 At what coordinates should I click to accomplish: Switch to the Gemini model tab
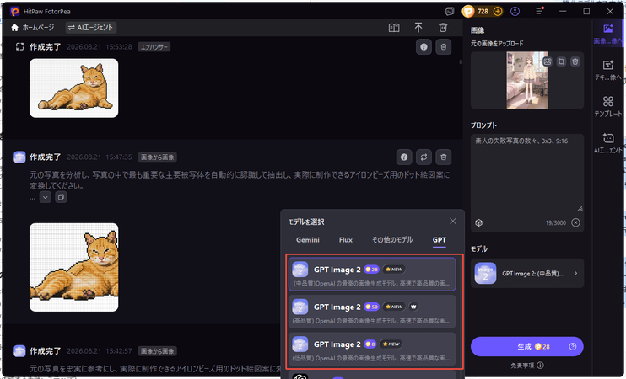[x=308, y=240]
